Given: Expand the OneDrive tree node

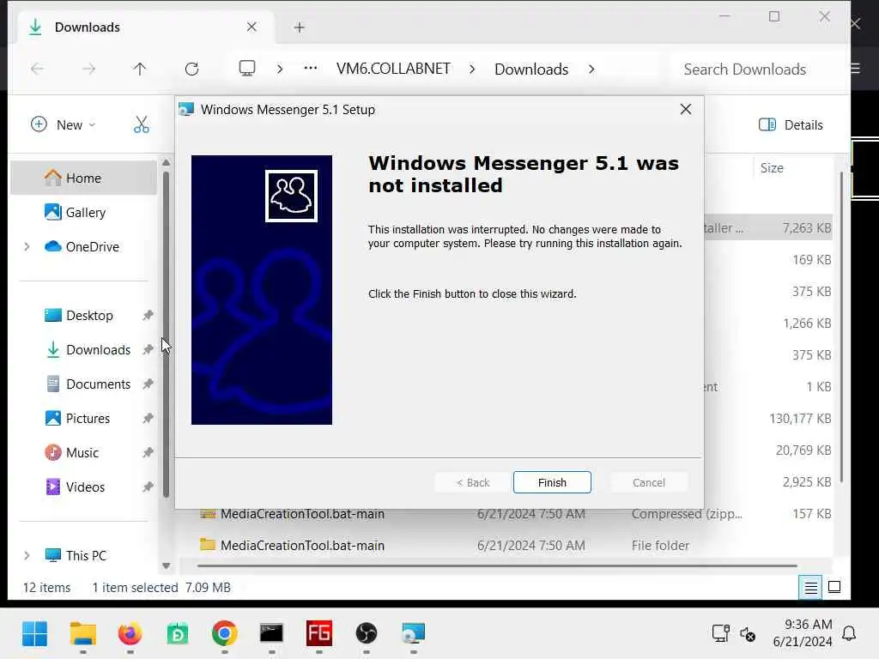Looking at the screenshot, I should (x=27, y=246).
